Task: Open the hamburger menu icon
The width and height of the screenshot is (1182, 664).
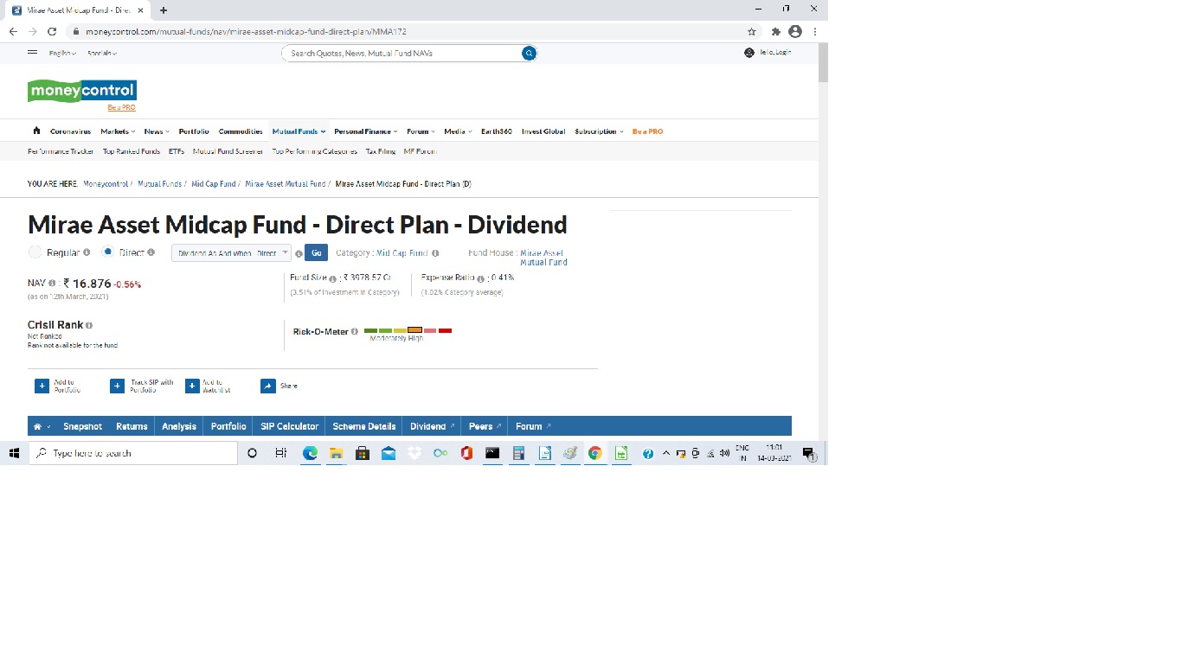Action: tap(33, 53)
